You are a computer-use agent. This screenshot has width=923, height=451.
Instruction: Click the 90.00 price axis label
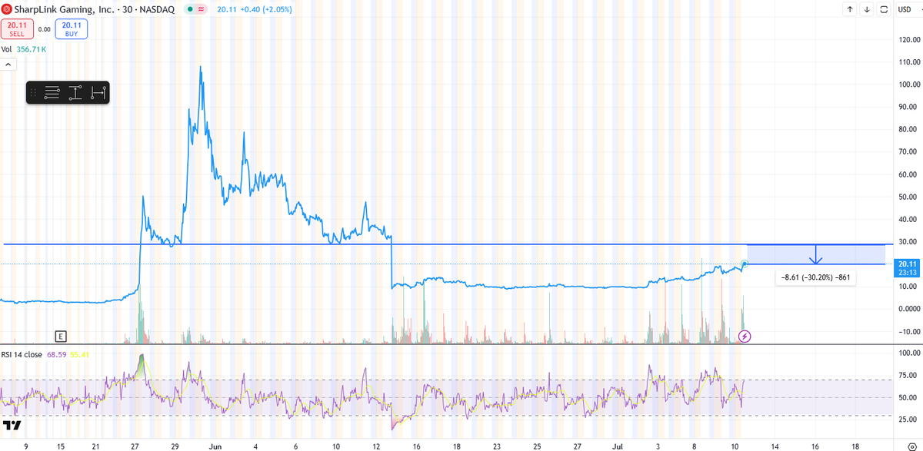click(909, 107)
